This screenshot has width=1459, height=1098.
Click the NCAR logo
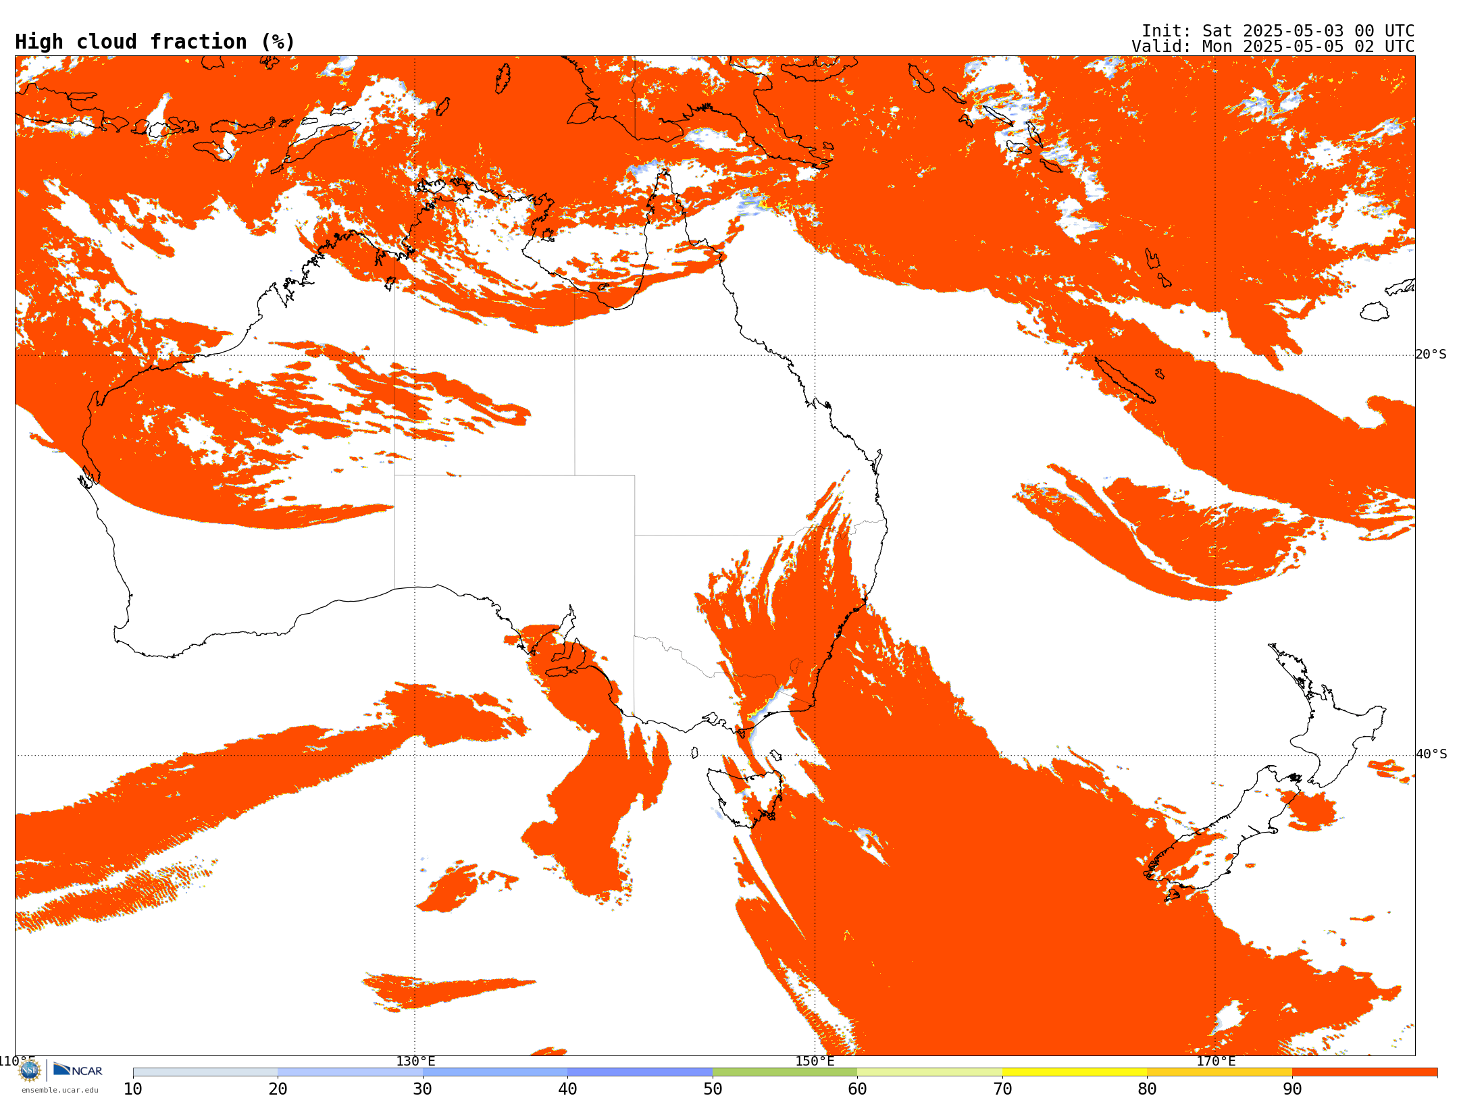point(78,1070)
